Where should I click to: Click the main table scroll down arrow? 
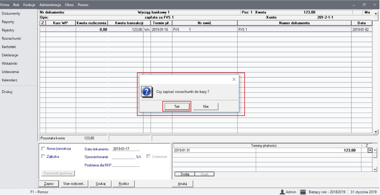tap(376, 132)
